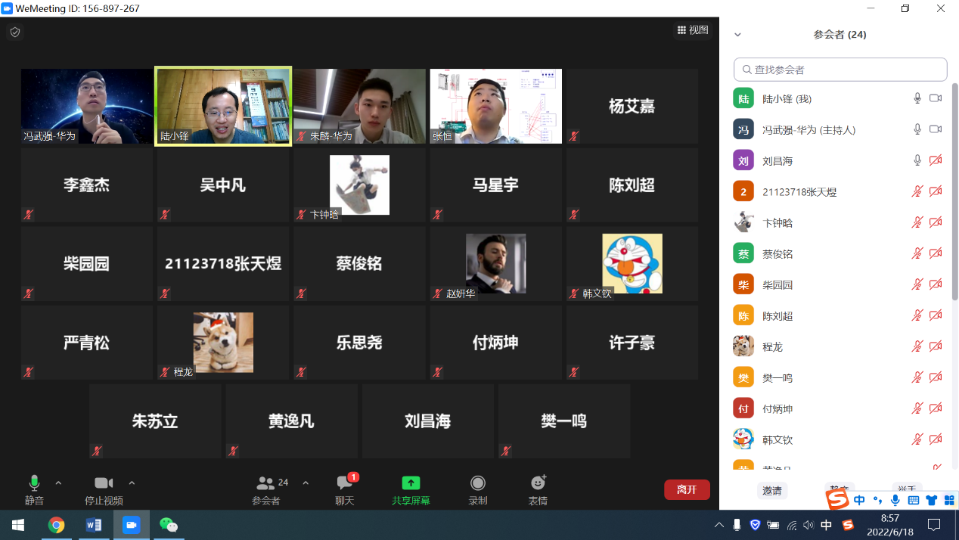Mute microphone using the 静音 button

click(34, 484)
